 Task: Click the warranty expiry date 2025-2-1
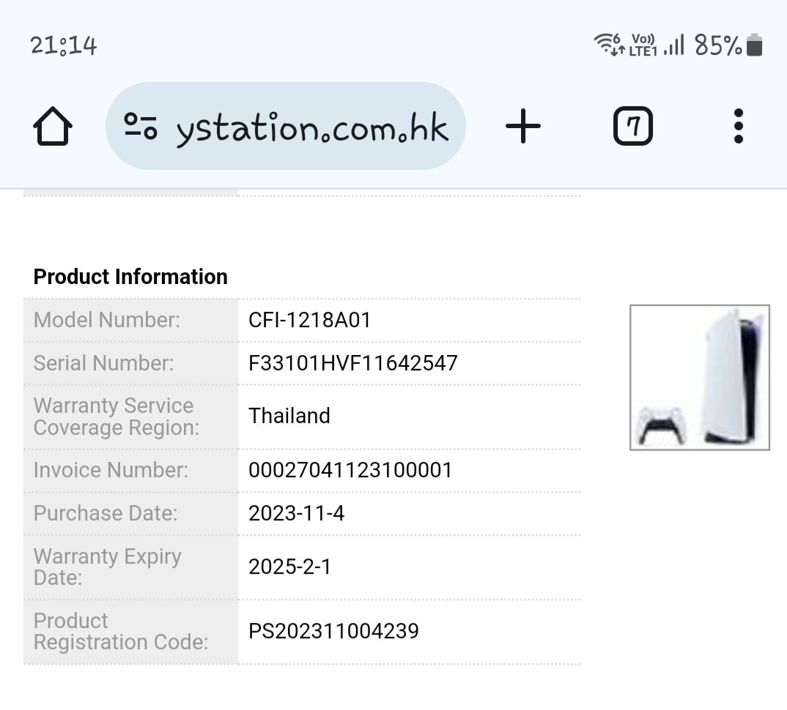pyautogui.click(x=289, y=567)
